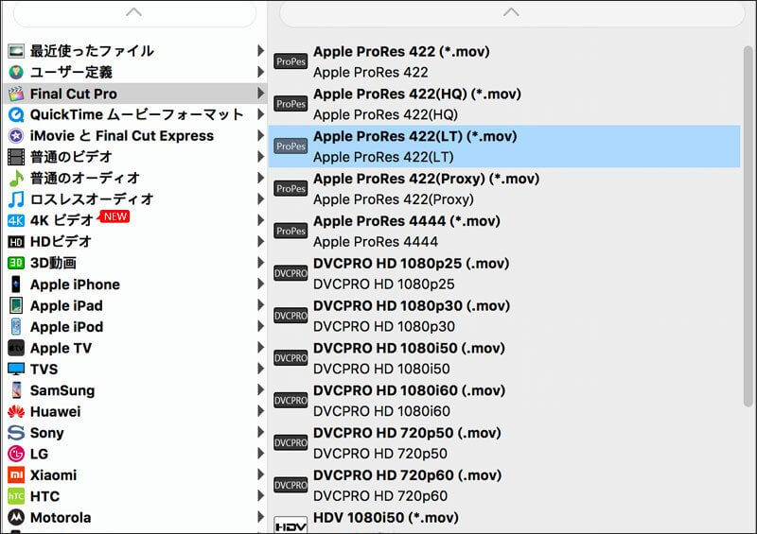
Task: Open the 3D動画 category
Action: [135, 263]
